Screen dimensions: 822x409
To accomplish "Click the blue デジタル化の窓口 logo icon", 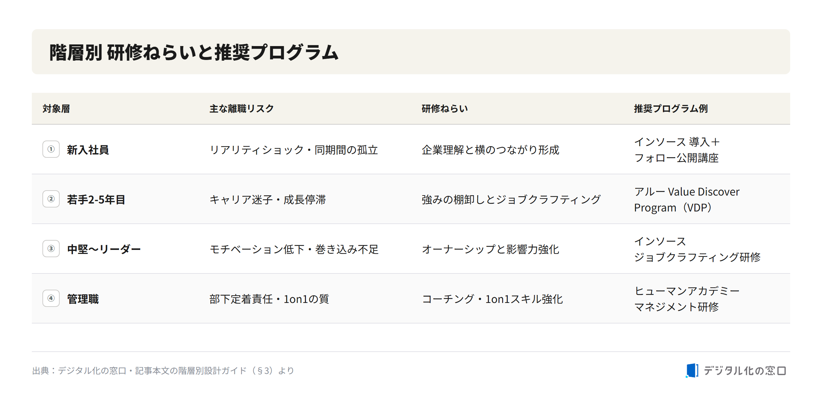I will [x=692, y=371].
